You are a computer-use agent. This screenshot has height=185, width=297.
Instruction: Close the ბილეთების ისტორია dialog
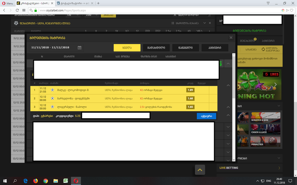[x=231, y=38]
